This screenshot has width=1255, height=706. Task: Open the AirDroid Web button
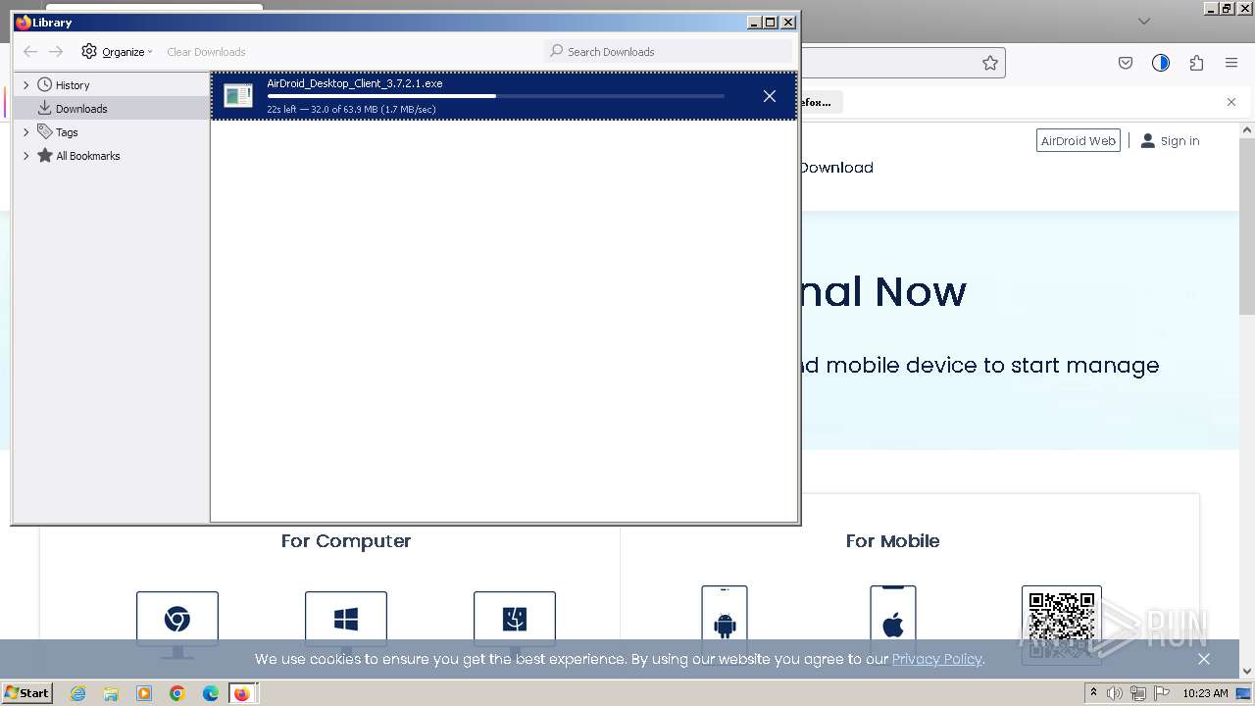(1079, 141)
